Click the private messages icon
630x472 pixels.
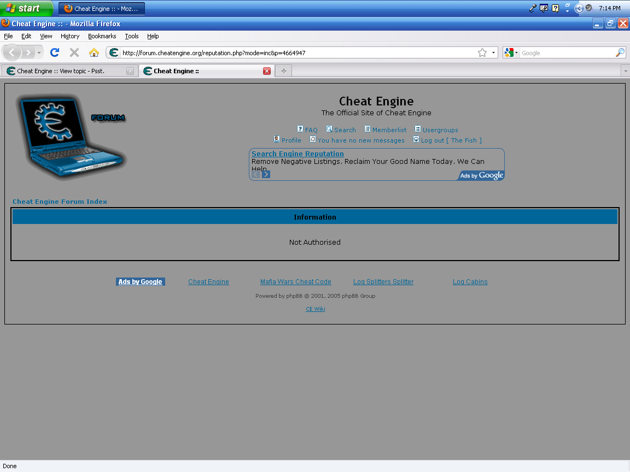[313, 139]
